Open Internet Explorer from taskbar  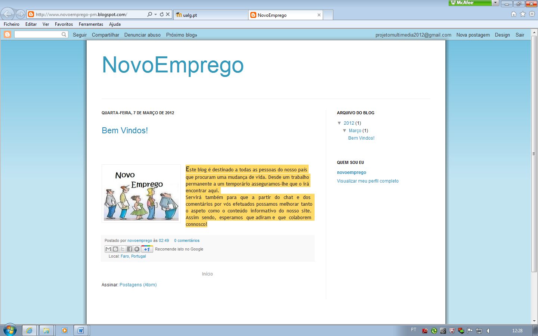(x=29, y=330)
